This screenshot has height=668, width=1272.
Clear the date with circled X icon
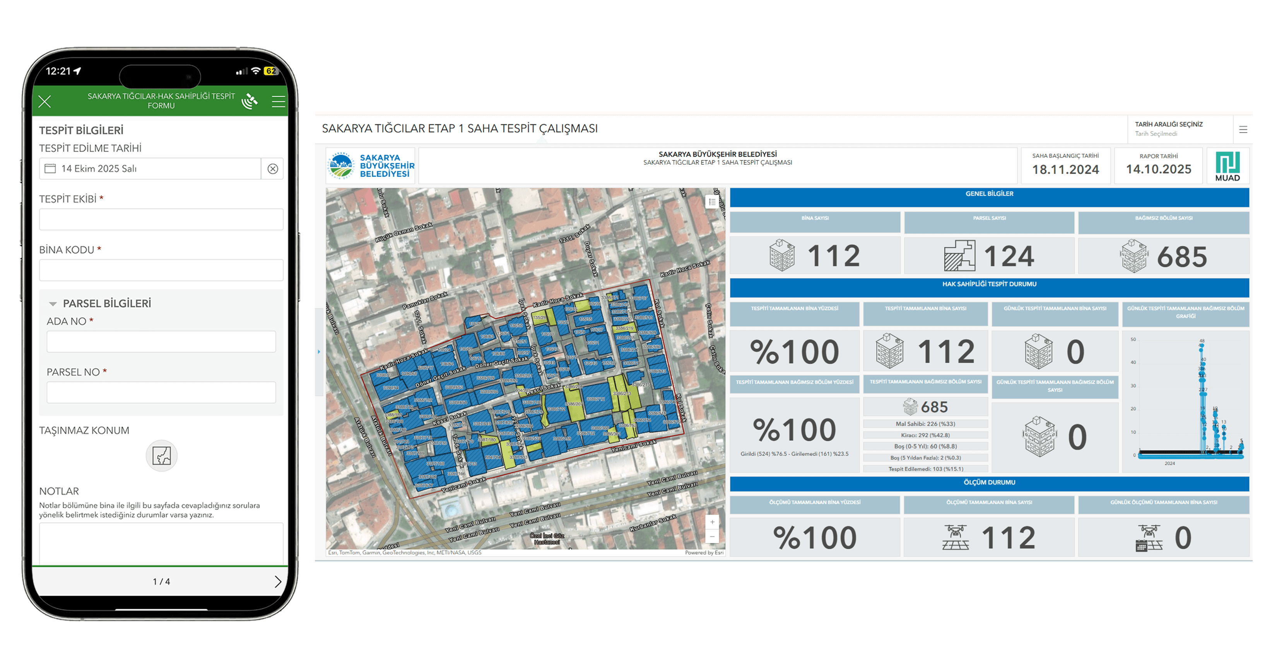[x=273, y=169]
